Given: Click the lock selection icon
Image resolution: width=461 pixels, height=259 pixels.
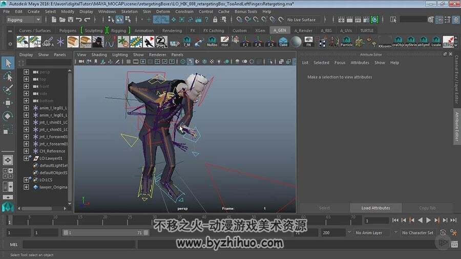Looking at the screenshot, I should pos(215,19).
